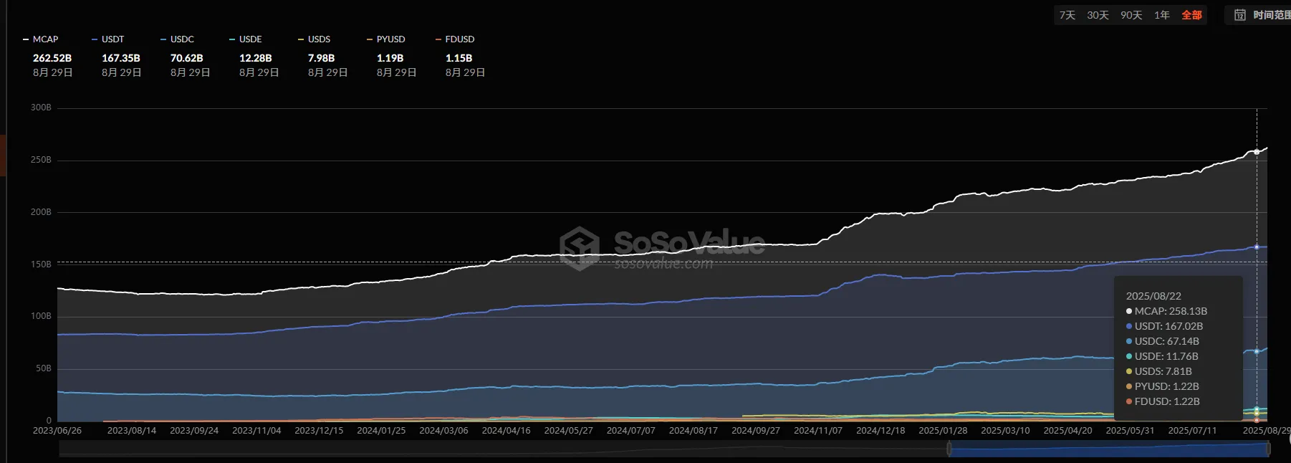
Task: Click the white MCAP legend dash
Action: pos(26,39)
